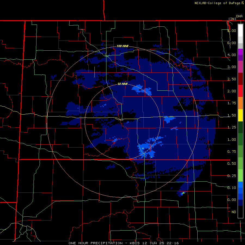The image size is (245, 245).
Task: Pick the light blue legend swatch
Action: click(240, 185)
